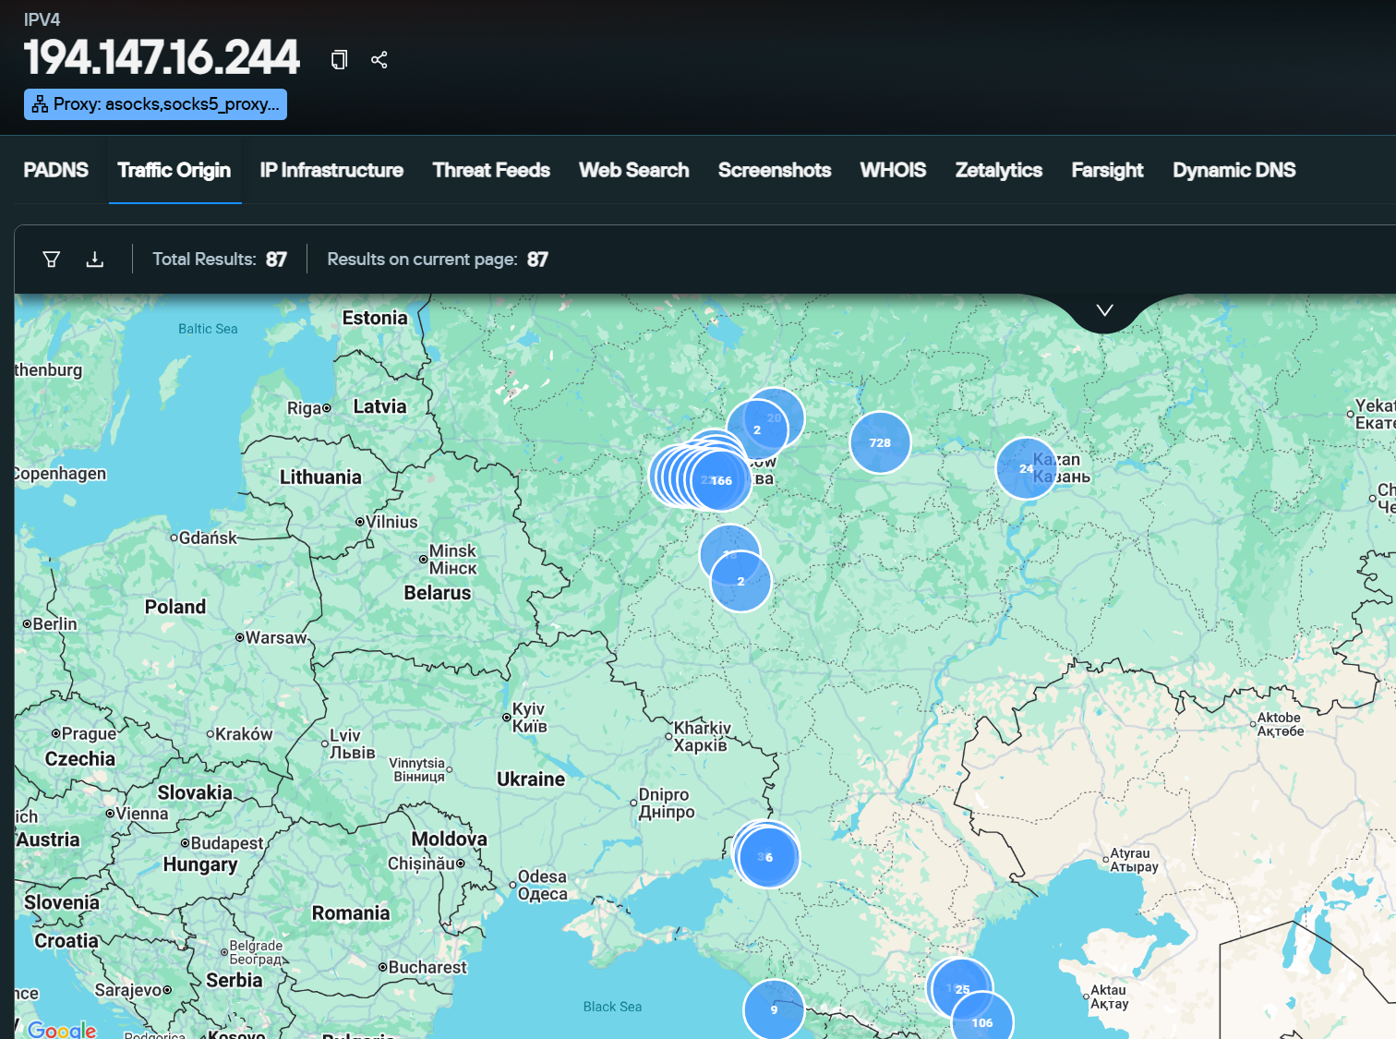
Task: Click the Google logo on the map
Action: click(61, 1028)
